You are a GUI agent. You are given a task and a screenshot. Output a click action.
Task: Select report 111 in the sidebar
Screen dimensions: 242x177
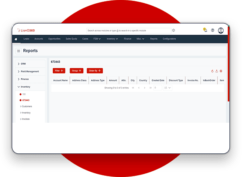[x=23, y=94]
